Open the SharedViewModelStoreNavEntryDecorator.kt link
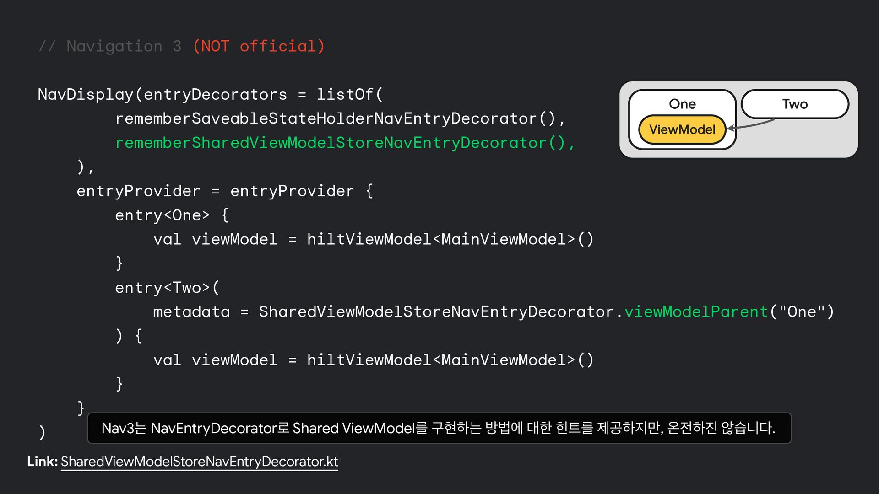Image resolution: width=879 pixels, height=494 pixels. [x=199, y=462]
